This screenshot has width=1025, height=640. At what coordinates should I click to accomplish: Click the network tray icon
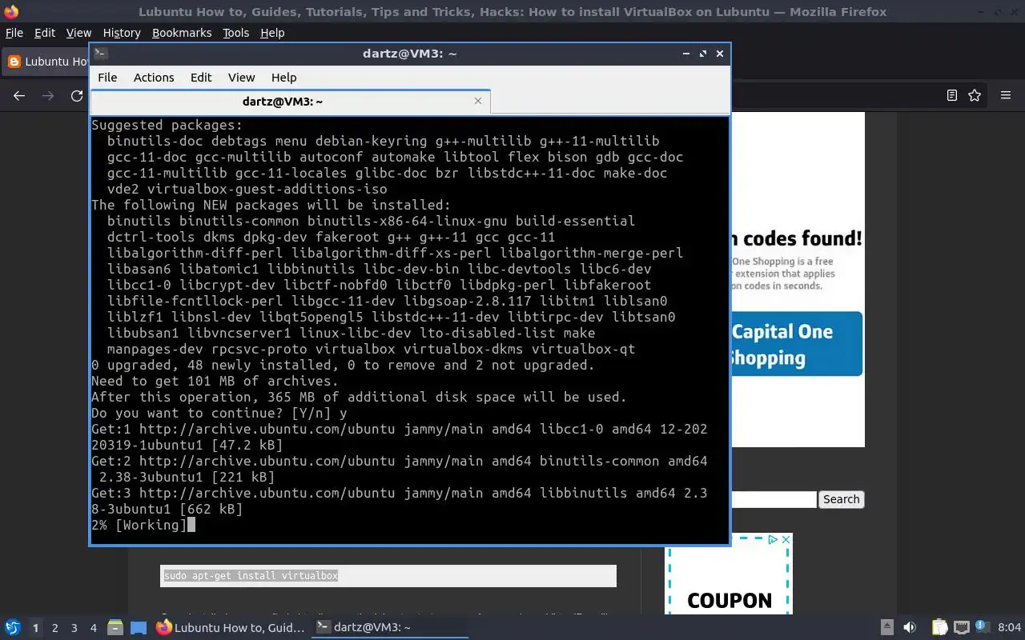[962, 628]
